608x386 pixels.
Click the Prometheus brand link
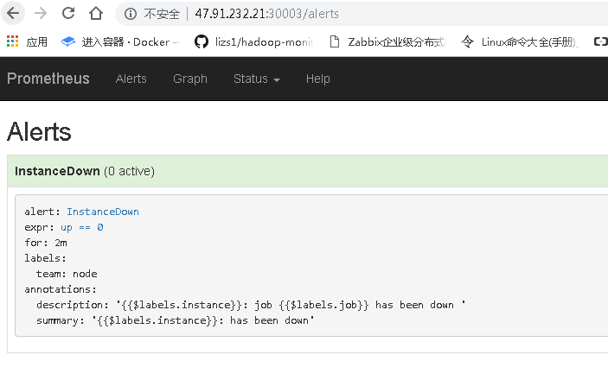tap(48, 79)
